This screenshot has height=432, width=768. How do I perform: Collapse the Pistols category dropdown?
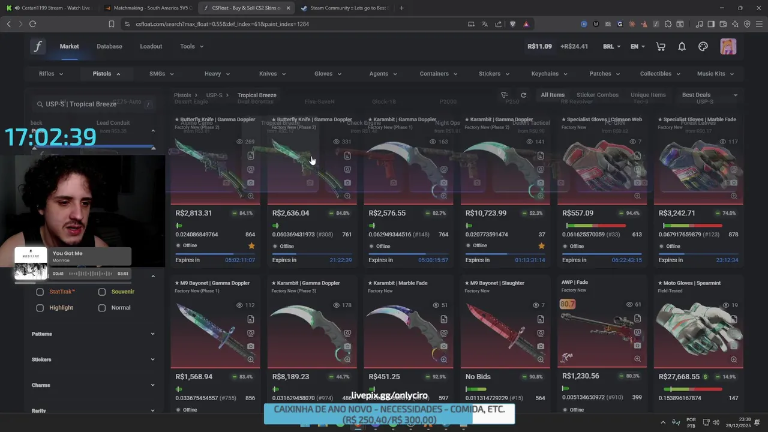pos(106,74)
